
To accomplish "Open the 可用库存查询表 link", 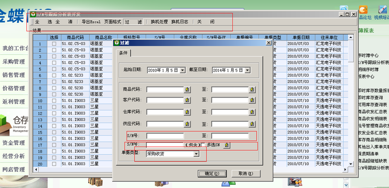I will [x=372, y=105].
